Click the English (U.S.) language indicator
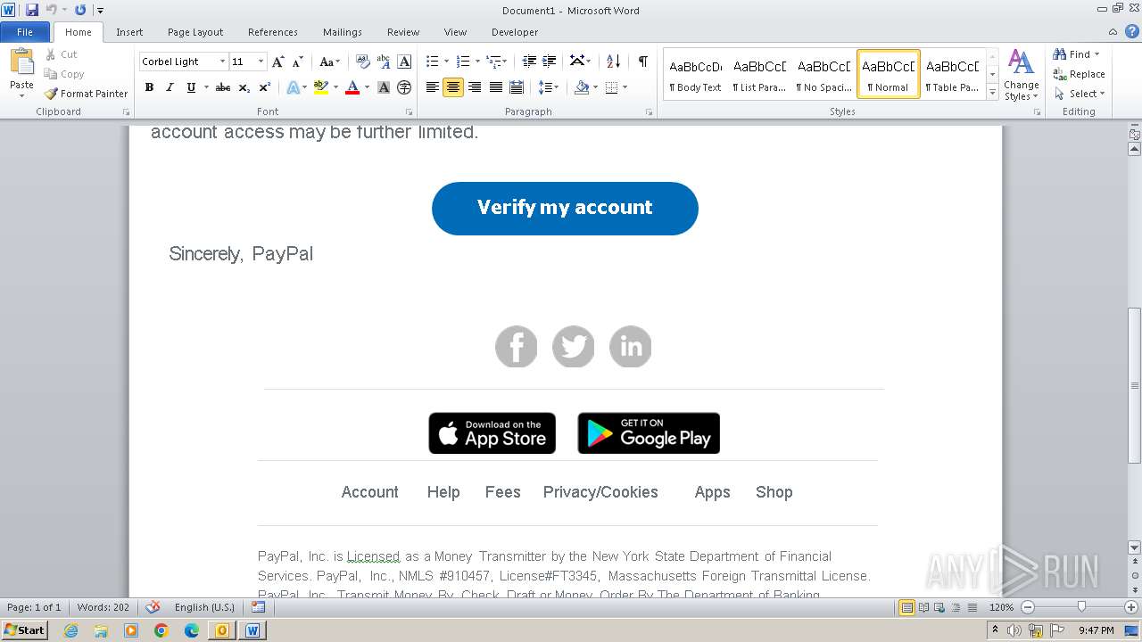 pos(204,607)
